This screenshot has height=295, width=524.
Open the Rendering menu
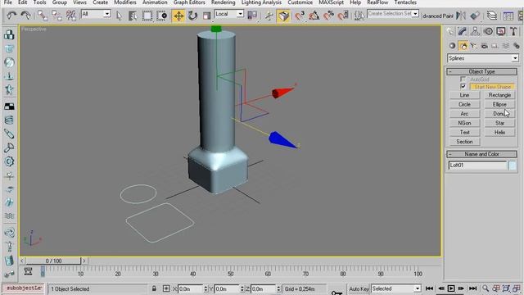click(x=223, y=2)
